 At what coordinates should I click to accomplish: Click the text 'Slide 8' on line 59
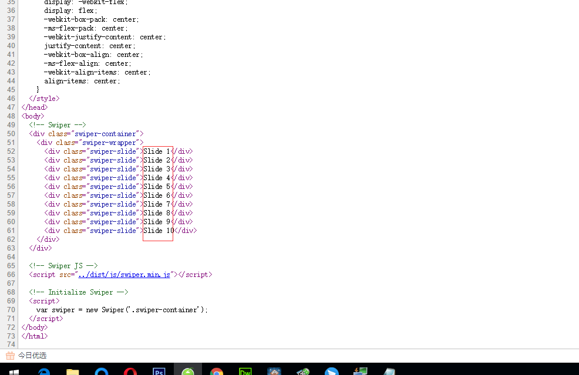[157, 213]
